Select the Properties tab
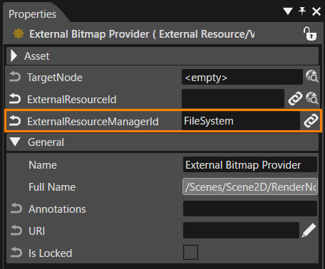This screenshot has height=269, width=325. coord(32,14)
